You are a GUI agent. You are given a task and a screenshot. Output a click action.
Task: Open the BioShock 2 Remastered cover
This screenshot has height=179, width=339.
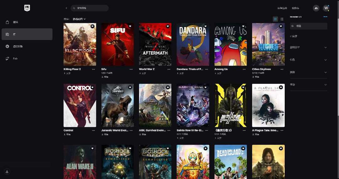coord(117,162)
